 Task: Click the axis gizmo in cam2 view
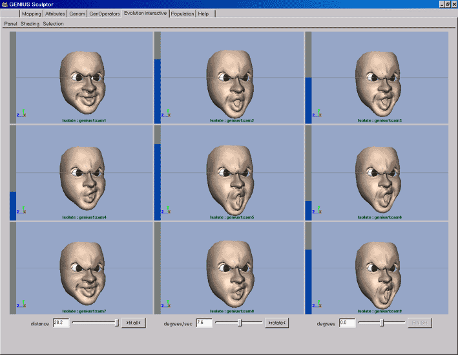pyautogui.click(x=166, y=113)
